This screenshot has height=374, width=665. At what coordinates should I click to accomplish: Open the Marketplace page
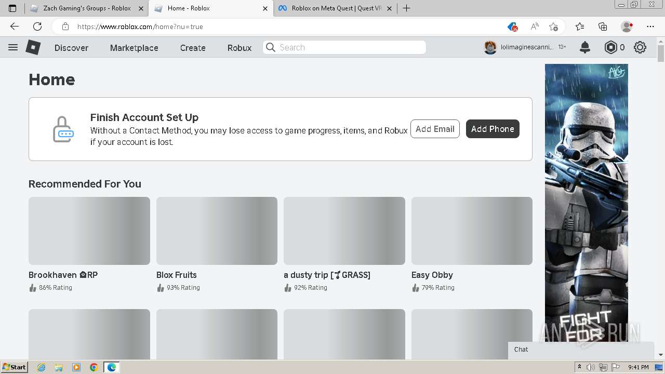click(x=134, y=48)
